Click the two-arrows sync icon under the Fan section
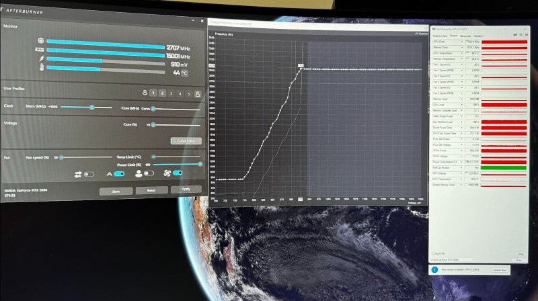The image size is (538, 301). [78, 175]
